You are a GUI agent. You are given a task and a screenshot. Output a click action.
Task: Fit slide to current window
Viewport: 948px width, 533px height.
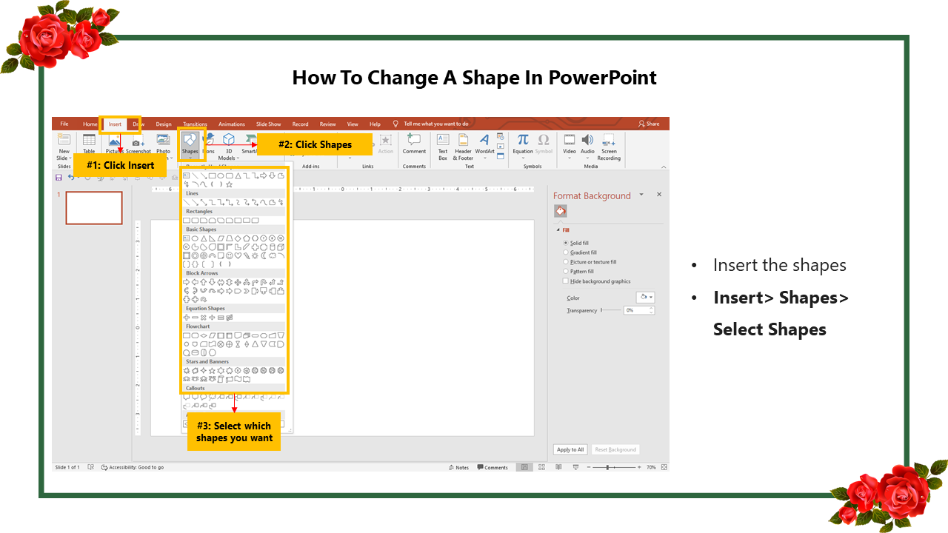[664, 467]
